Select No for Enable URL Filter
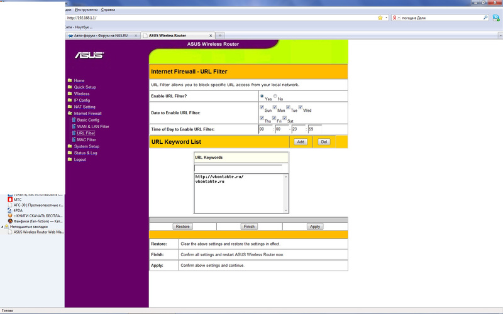Viewport: 503px width, 314px height. pos(275,96)
